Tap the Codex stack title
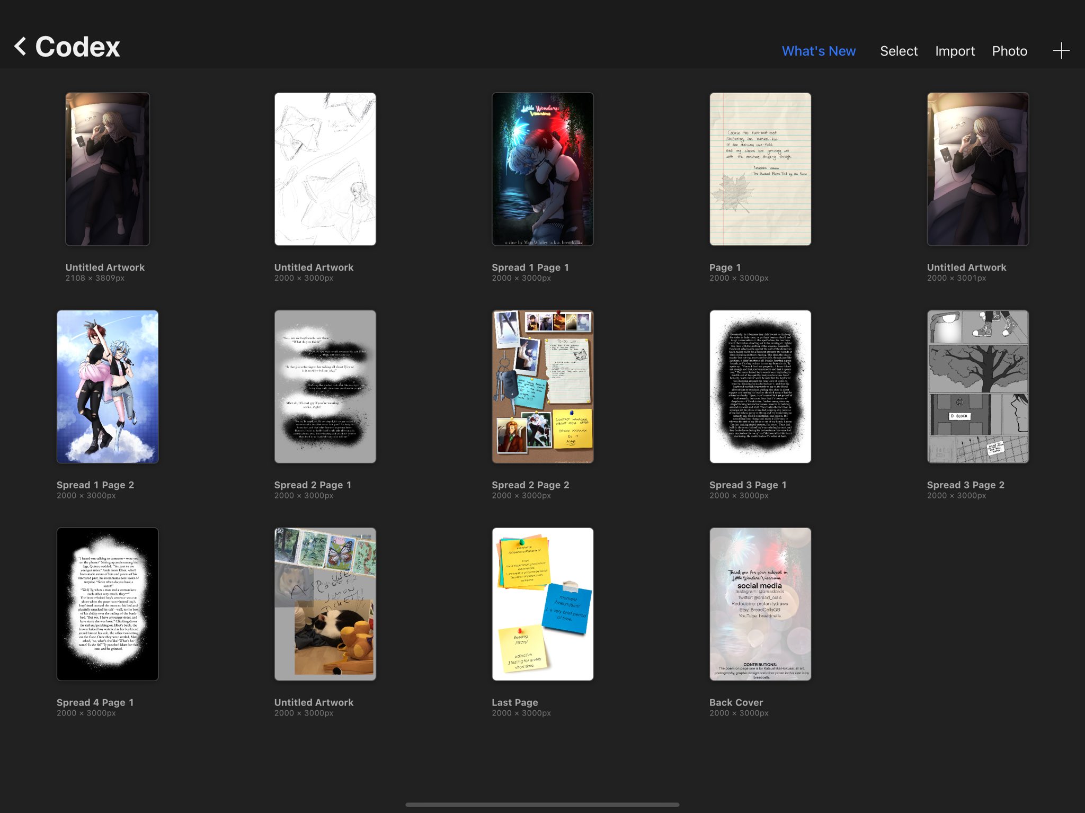The height and width of the screenshot is (813, 1085). click(77, 47)
